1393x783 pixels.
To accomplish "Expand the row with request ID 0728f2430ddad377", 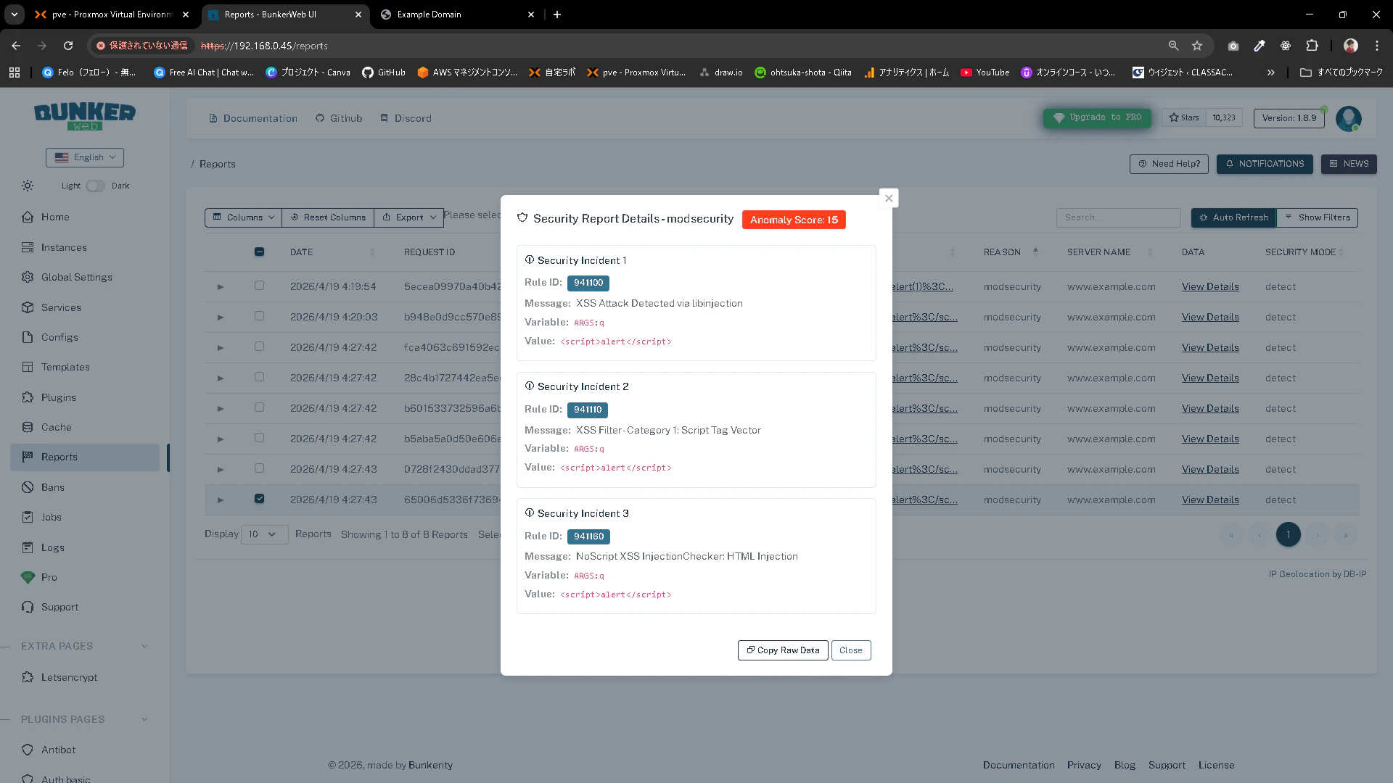I will (221, 470).
